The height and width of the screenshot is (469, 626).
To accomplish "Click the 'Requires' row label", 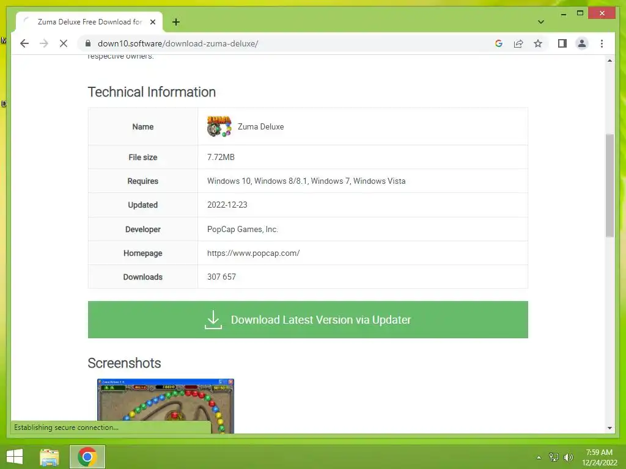I will point(142,181).
